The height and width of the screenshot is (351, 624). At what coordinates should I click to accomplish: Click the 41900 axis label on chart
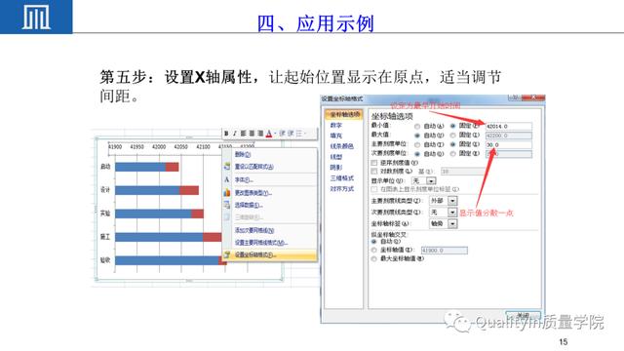(x=115, y=147)
